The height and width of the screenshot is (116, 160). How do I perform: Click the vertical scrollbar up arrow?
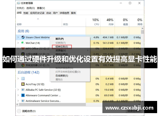142,29
